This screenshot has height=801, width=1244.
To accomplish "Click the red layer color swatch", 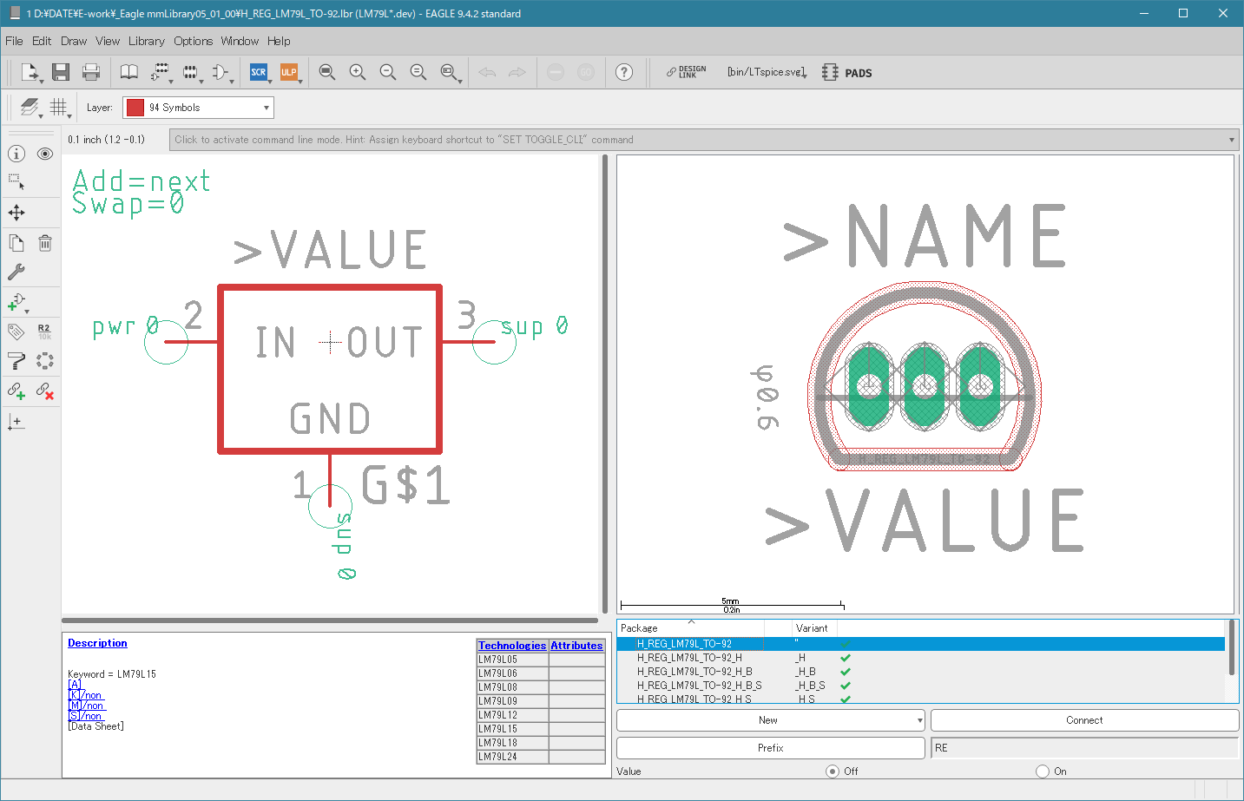I will click(135, 108).
